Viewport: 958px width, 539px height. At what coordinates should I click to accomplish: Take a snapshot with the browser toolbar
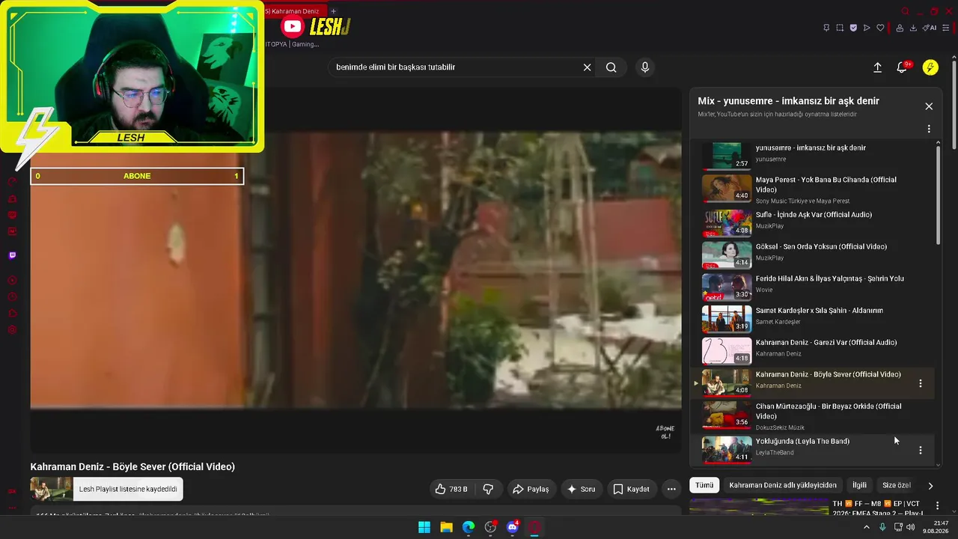point(840,28)
